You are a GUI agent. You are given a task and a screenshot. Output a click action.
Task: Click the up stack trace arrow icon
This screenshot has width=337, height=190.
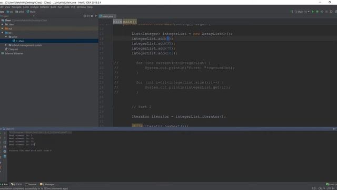click(5, 133)
